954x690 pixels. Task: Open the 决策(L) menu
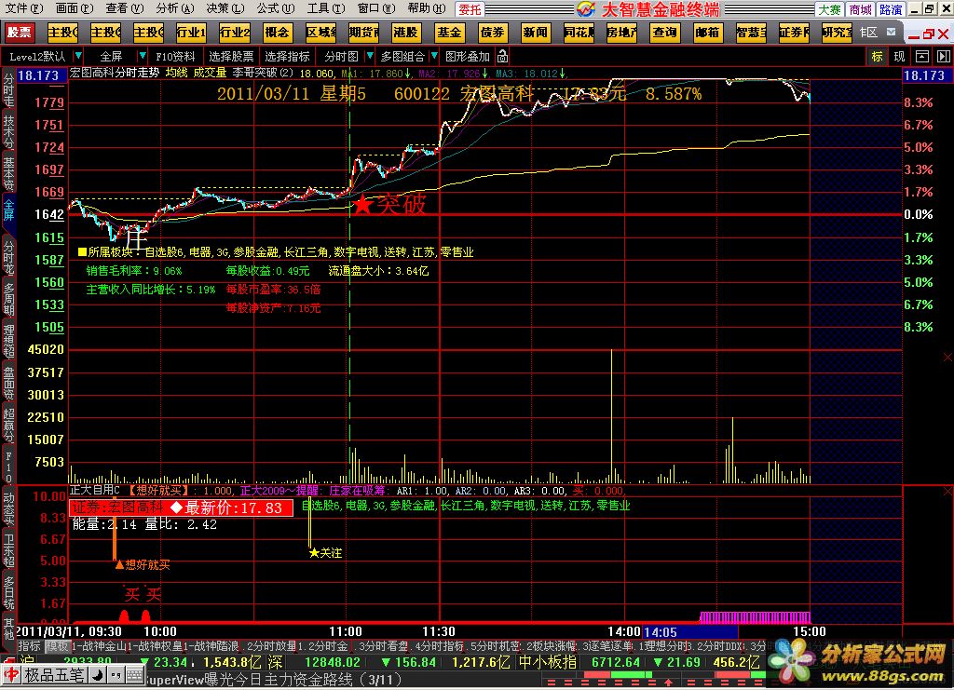225,8
